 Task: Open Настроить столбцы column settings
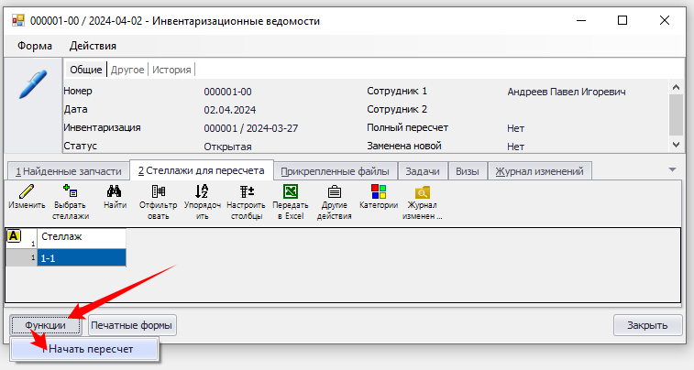click(x=246, y=191)
